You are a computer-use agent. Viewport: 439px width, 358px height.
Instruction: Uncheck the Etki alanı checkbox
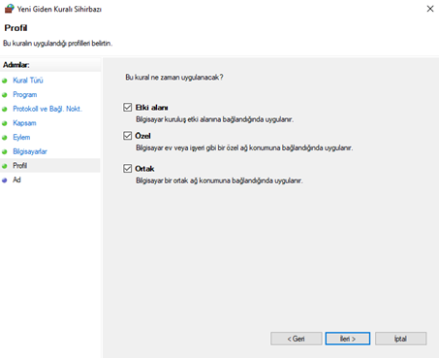point(128,107)
